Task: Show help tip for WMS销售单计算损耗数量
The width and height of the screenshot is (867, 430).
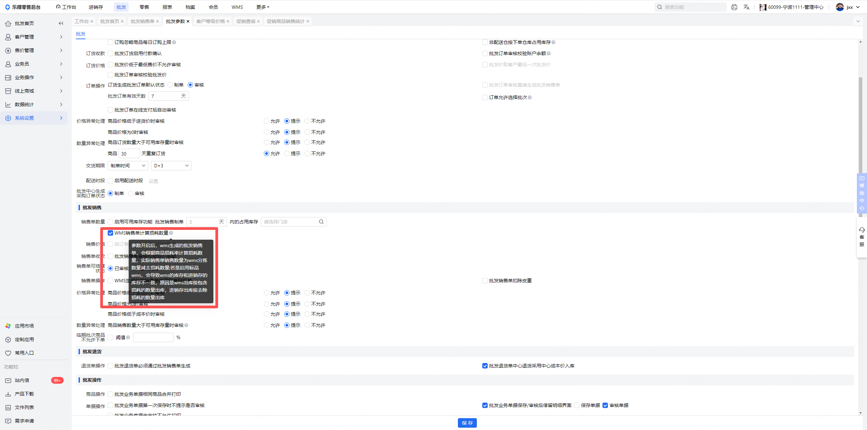Action: pos(171,233)
